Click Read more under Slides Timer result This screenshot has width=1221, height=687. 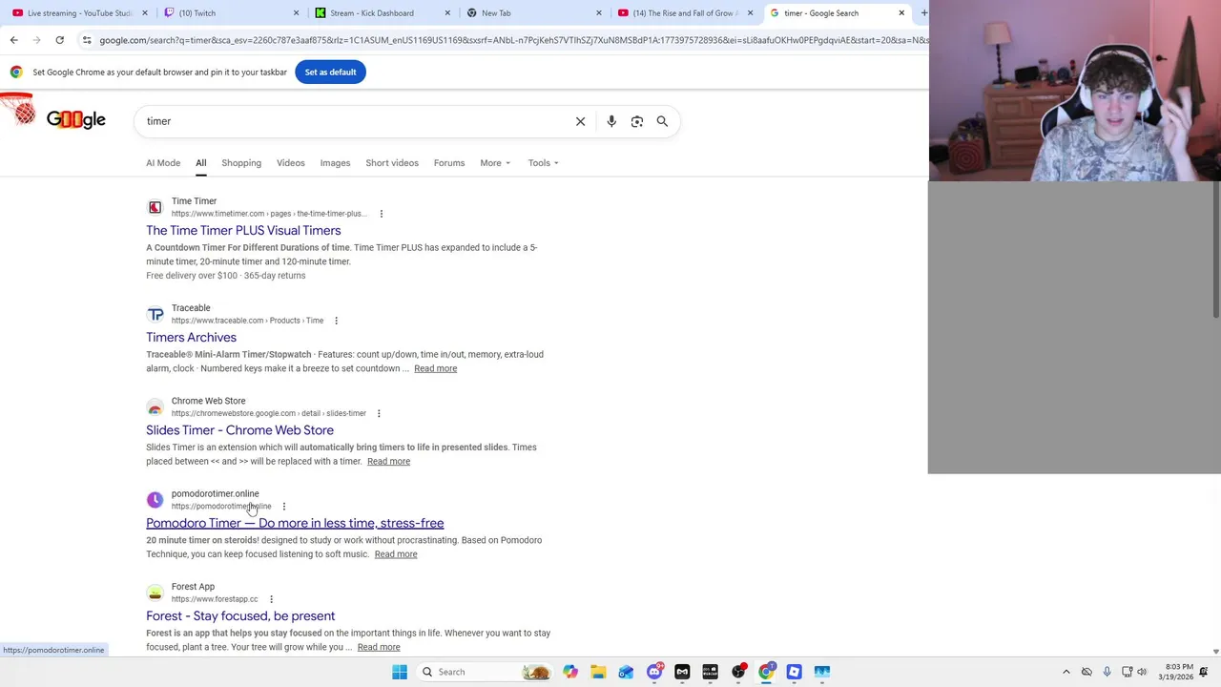[388, 462]
